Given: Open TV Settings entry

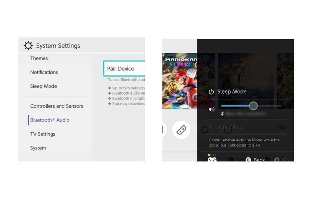Looking at the screenshot, I should pos(43,134).
